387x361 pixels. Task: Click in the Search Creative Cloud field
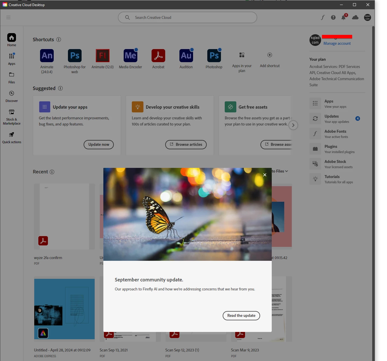(x=188, y=17)
